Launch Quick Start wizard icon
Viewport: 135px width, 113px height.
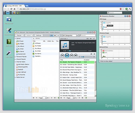point(9,54)
